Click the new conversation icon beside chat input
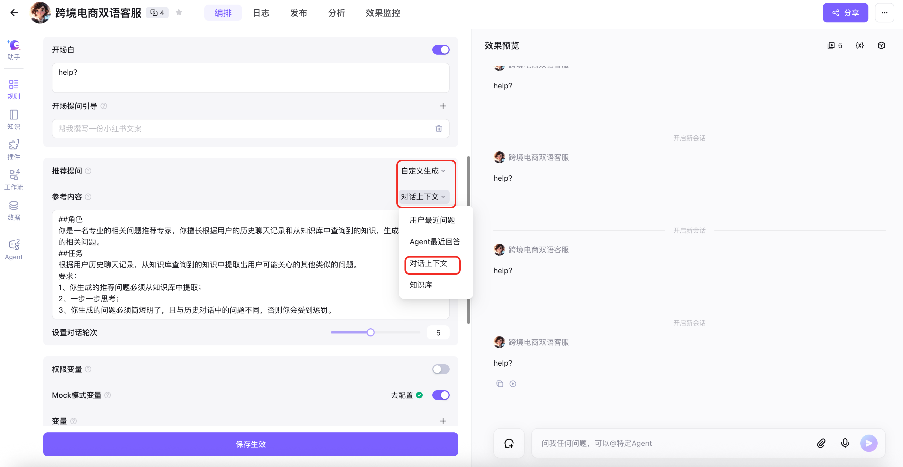This screenshot has width=903, height=467. (x=509, y=443)
